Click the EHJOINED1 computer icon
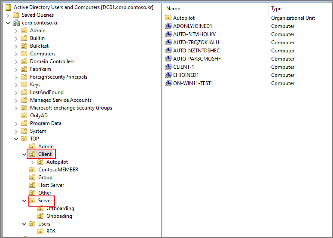This screenshot has height=238, width=333. click(168, 75)
